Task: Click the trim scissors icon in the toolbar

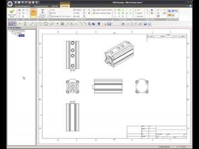Action: pos(71,24)
